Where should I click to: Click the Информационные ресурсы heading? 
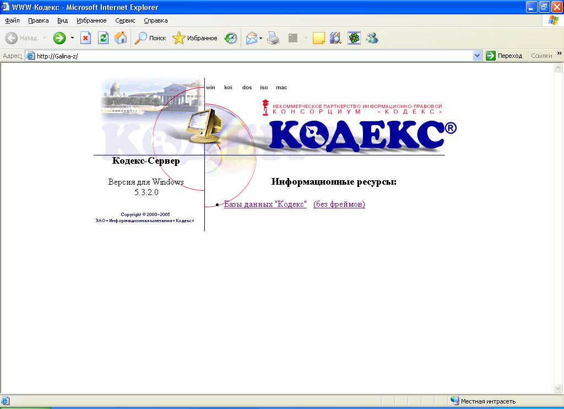pos(334,182)
